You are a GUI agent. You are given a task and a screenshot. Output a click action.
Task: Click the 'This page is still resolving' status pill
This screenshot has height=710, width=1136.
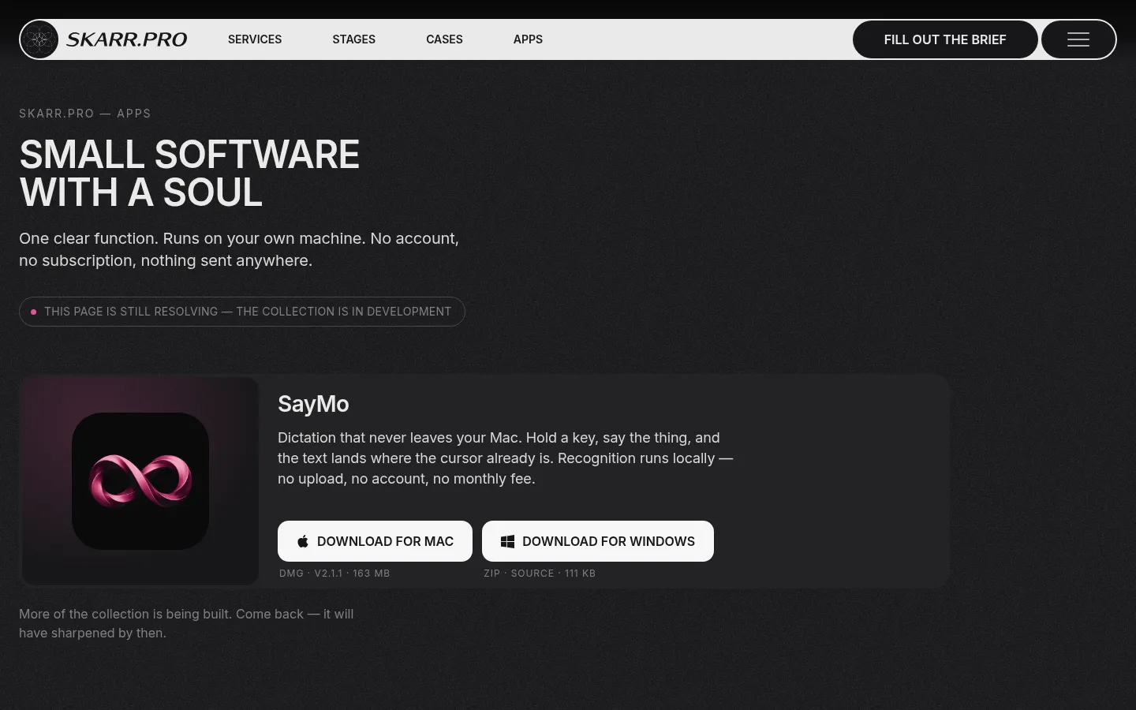[x=242, y=312]
